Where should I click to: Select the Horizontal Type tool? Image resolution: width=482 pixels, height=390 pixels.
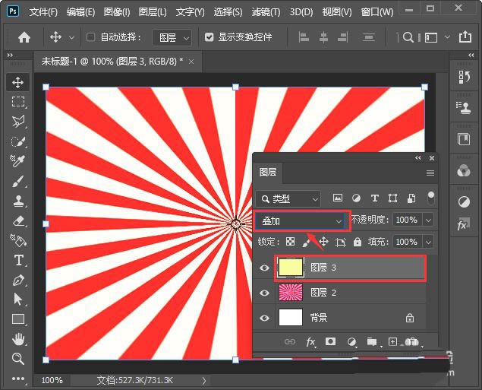[x=18, y=260]
